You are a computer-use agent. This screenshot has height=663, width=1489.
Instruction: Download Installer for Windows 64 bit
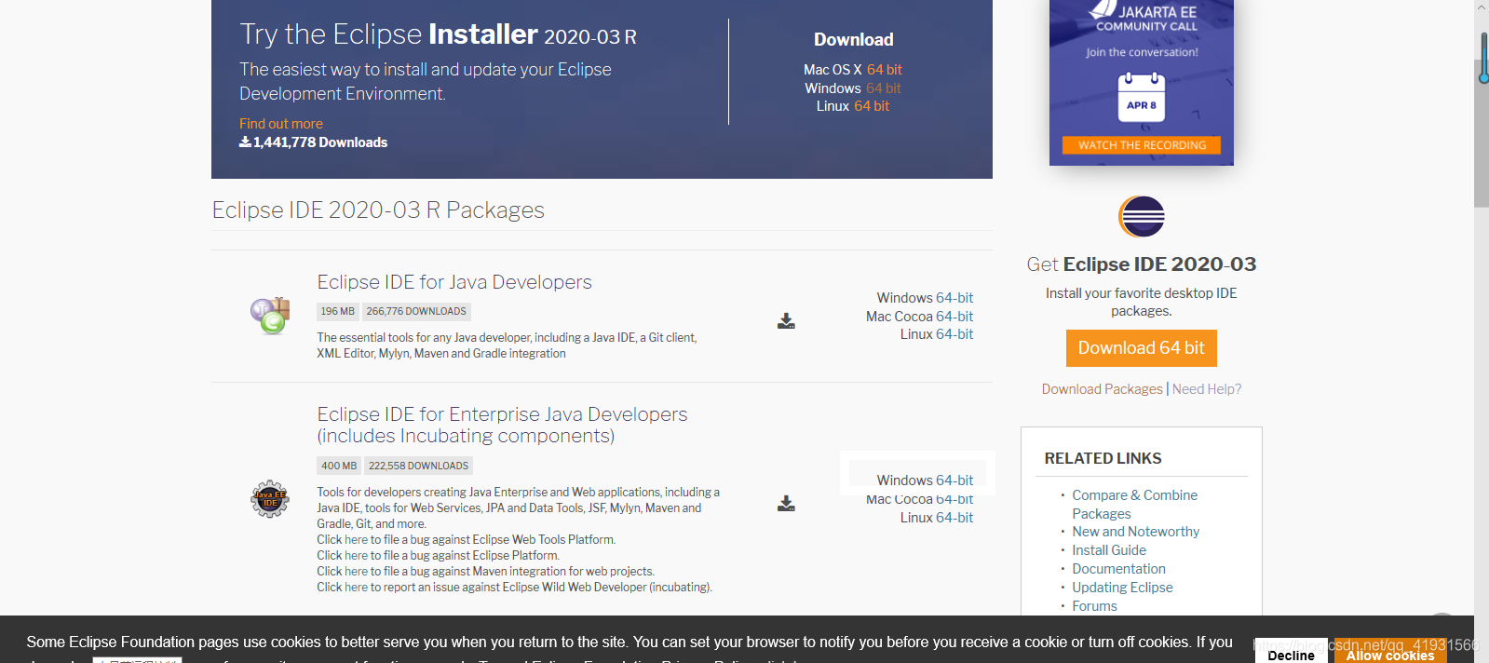pos(884,88)
